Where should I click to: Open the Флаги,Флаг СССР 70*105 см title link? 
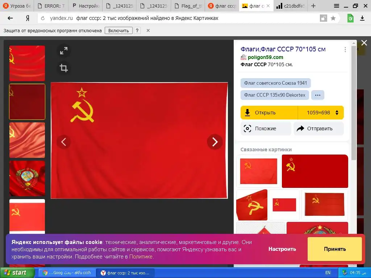(283, 49)
